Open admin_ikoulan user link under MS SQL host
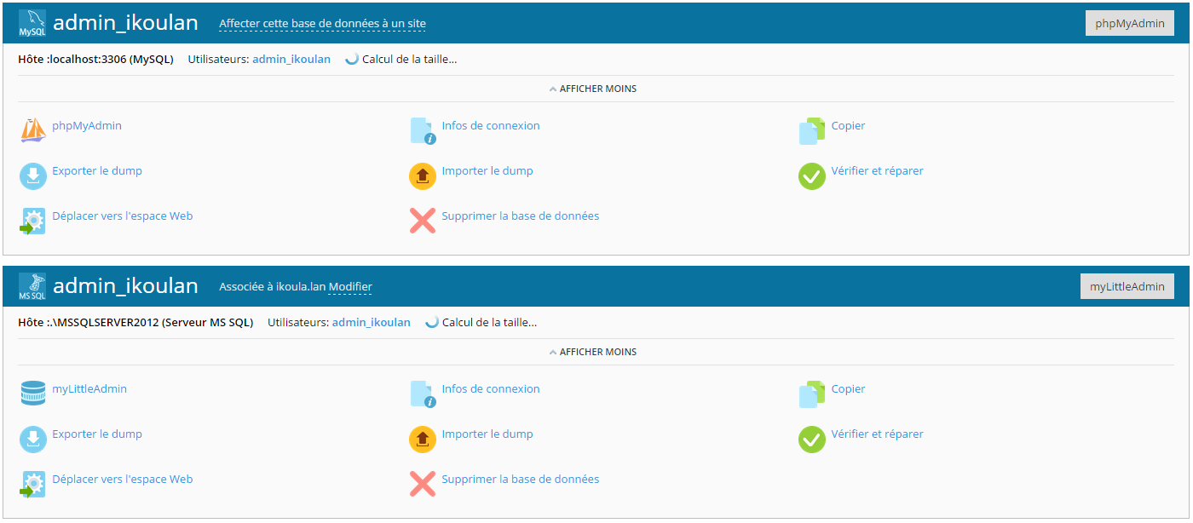The image size is (1193, 523). point(371,323)
